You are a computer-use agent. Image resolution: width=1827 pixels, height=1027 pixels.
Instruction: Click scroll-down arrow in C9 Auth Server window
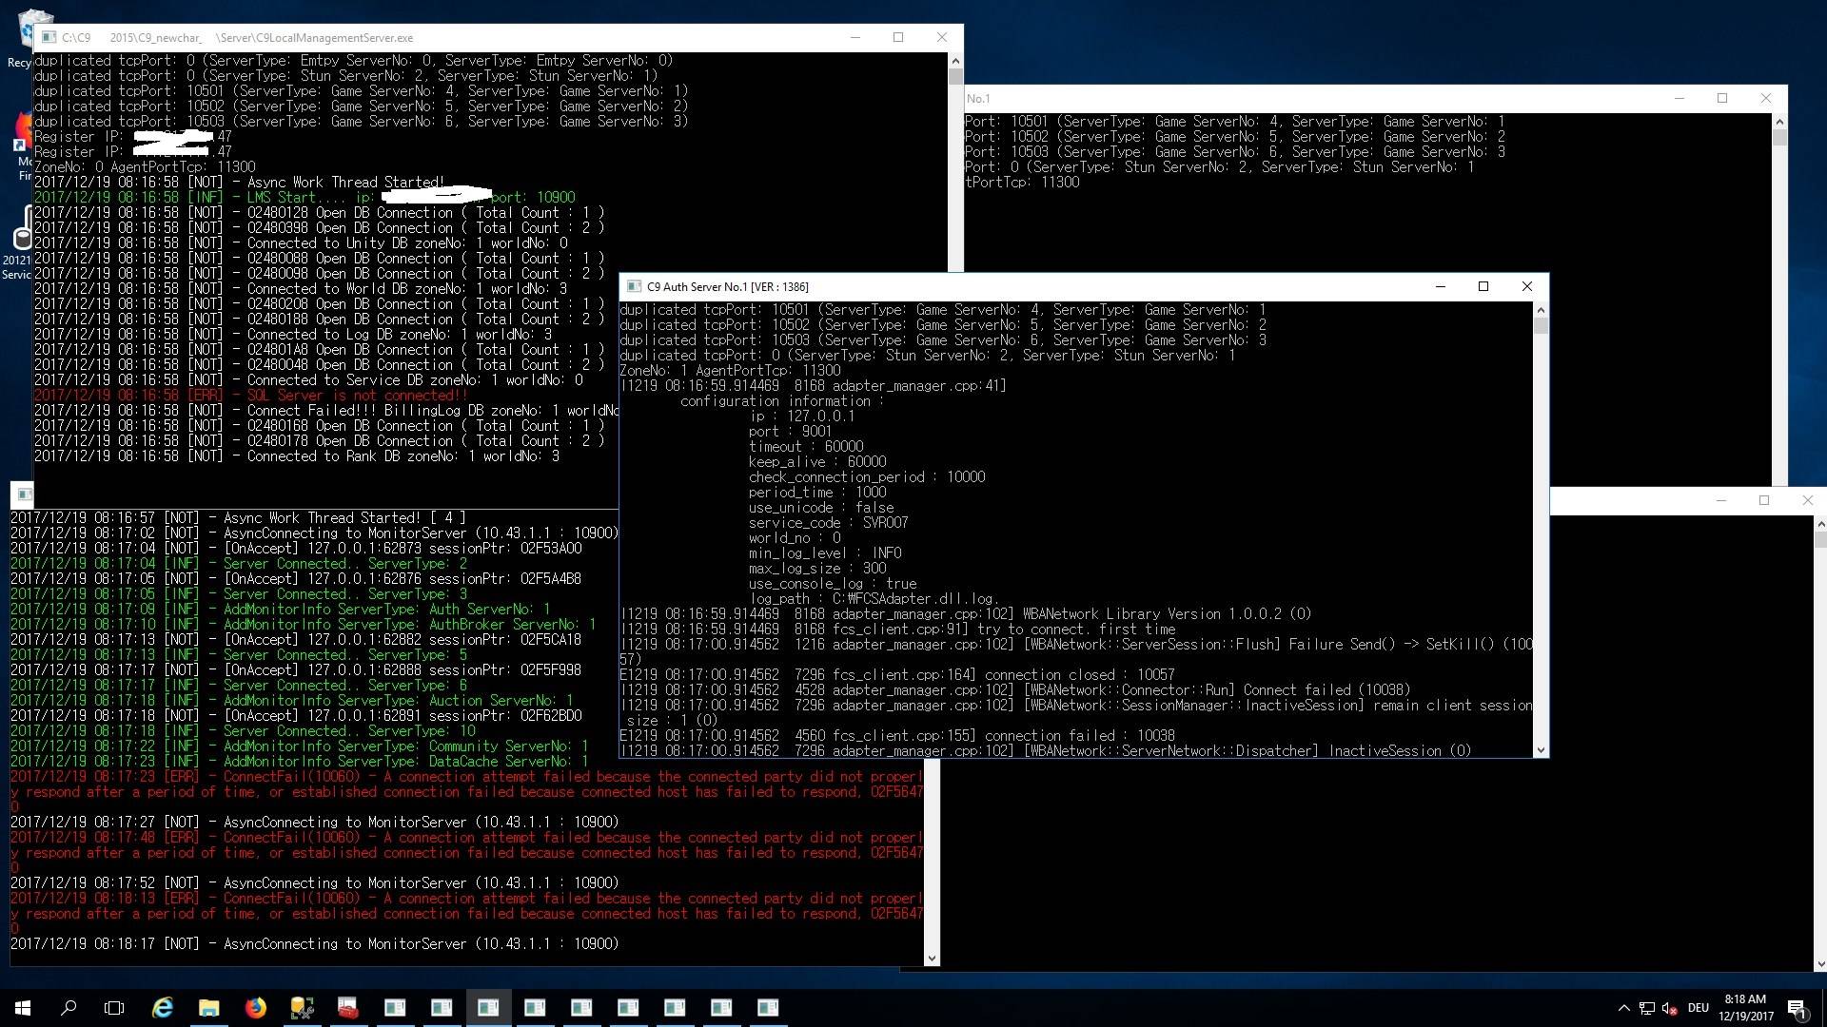coord(1541,750)
